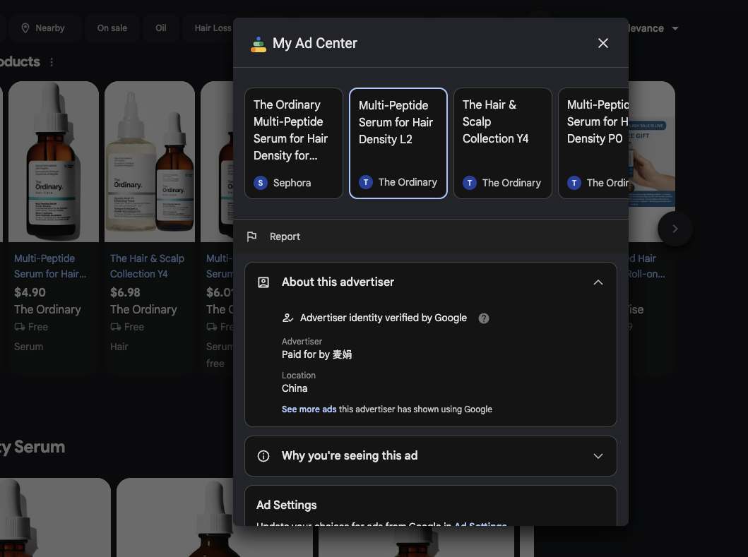This screenshot has width=748, height=557.
Task: Click the 'China' location text
Action: (x=295, y=388)
